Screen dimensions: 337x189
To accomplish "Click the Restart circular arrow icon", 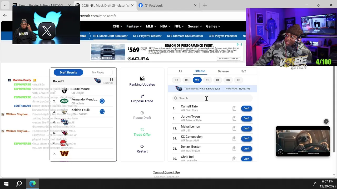I will click(x=142, y=146).
